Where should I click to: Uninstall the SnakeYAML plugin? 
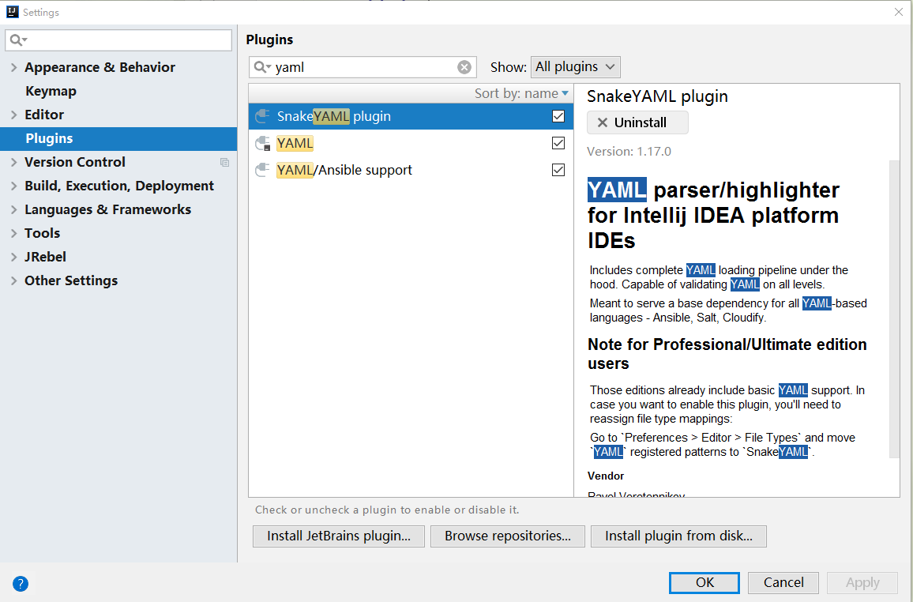(x=637, y=122)
